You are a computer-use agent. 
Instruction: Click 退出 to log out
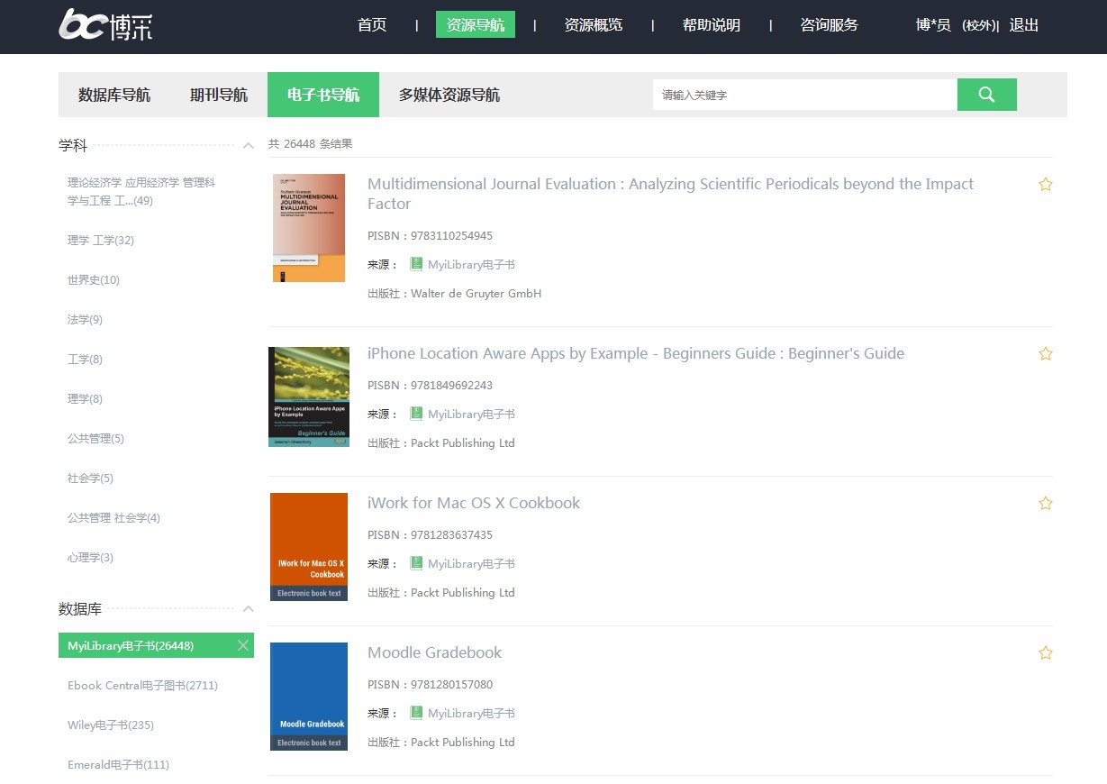tap(1024, 25)
